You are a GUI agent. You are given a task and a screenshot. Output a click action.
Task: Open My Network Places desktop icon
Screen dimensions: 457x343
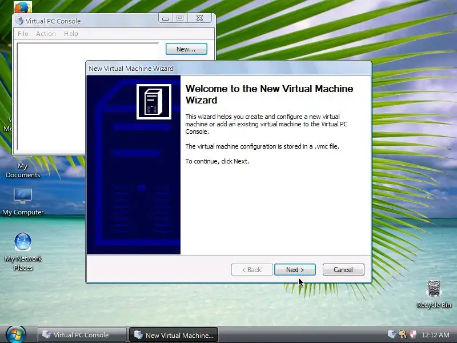pos(23,252)
